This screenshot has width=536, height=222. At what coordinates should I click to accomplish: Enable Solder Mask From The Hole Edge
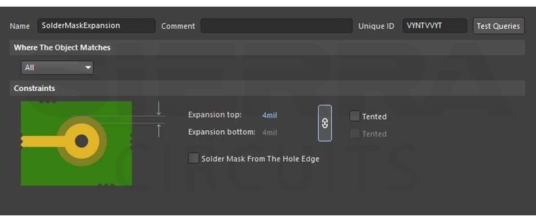[x=193, y=159]
